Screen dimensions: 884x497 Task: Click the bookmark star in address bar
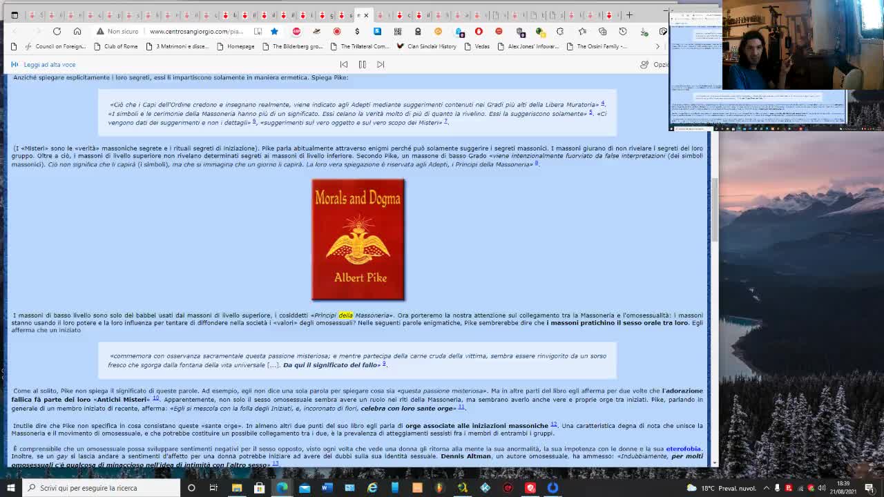[x=274, y=31]
